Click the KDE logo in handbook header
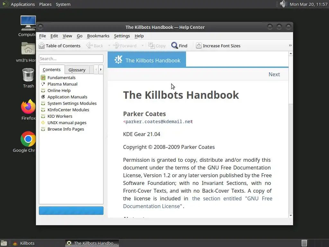This screenshot has width=329, height=247. (x=118, y=60)
